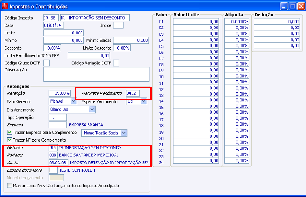Image resolution: width=306 pixels, height=197 pixels.
Task: Toggle Trazer NF para Complemento checkbox
Action: (x=9, y=140)
